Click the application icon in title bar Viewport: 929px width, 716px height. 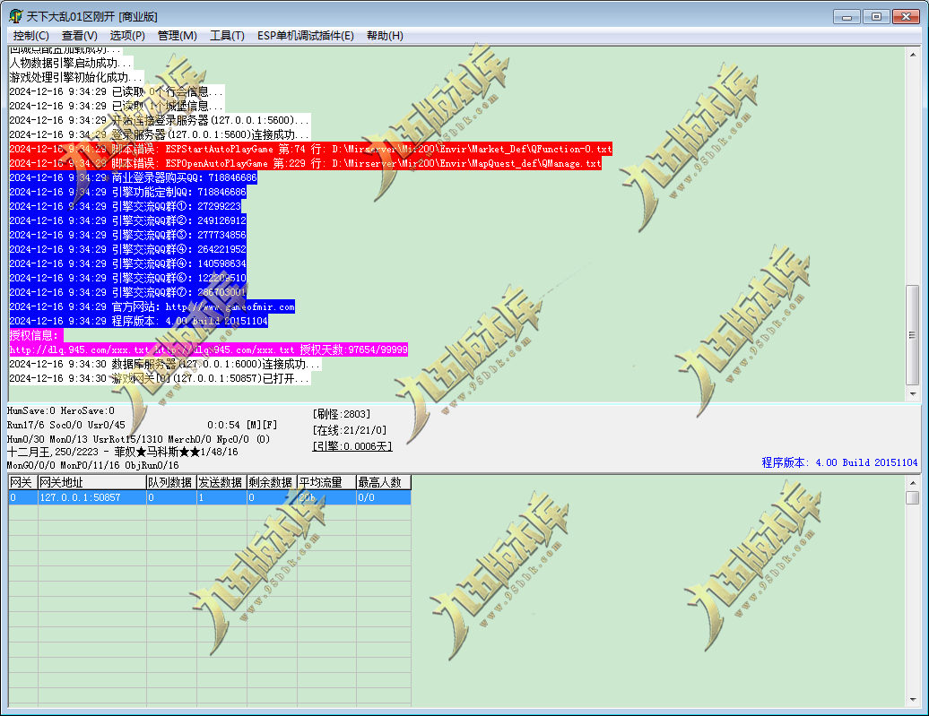click(x=16, y=16)
